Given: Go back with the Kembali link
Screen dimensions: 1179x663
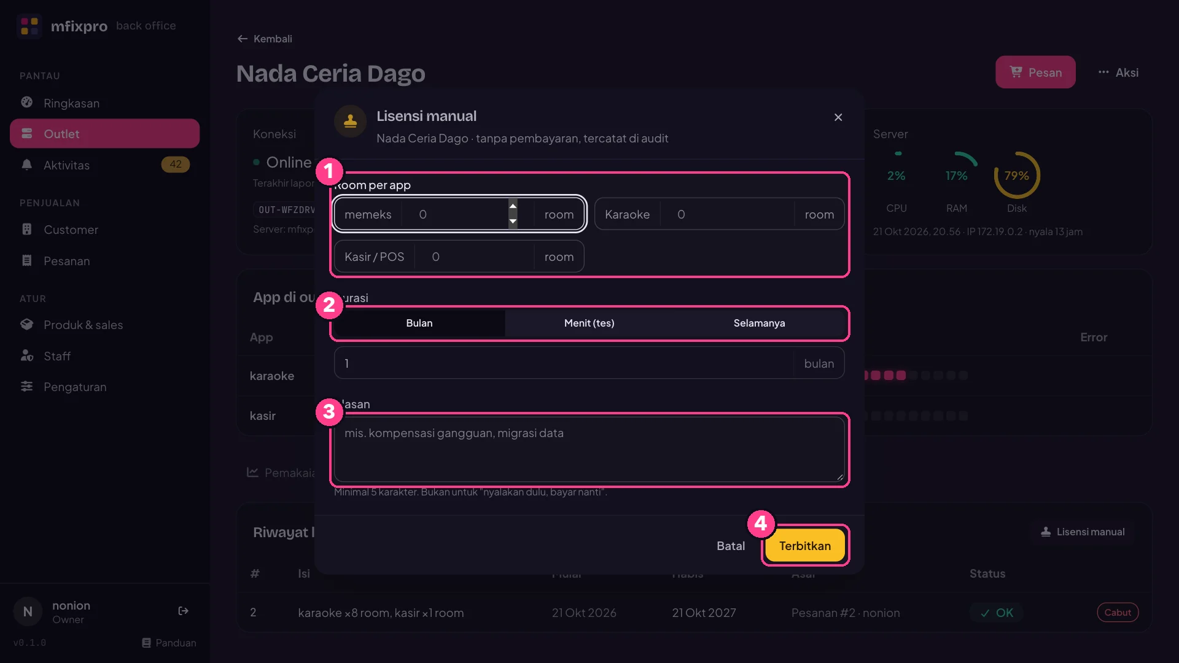Looking at the screenshot, I should (265, 39).
